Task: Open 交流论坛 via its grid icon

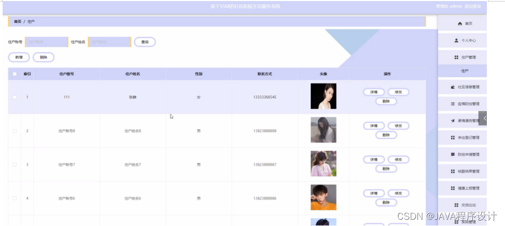Action: point(456,205)
